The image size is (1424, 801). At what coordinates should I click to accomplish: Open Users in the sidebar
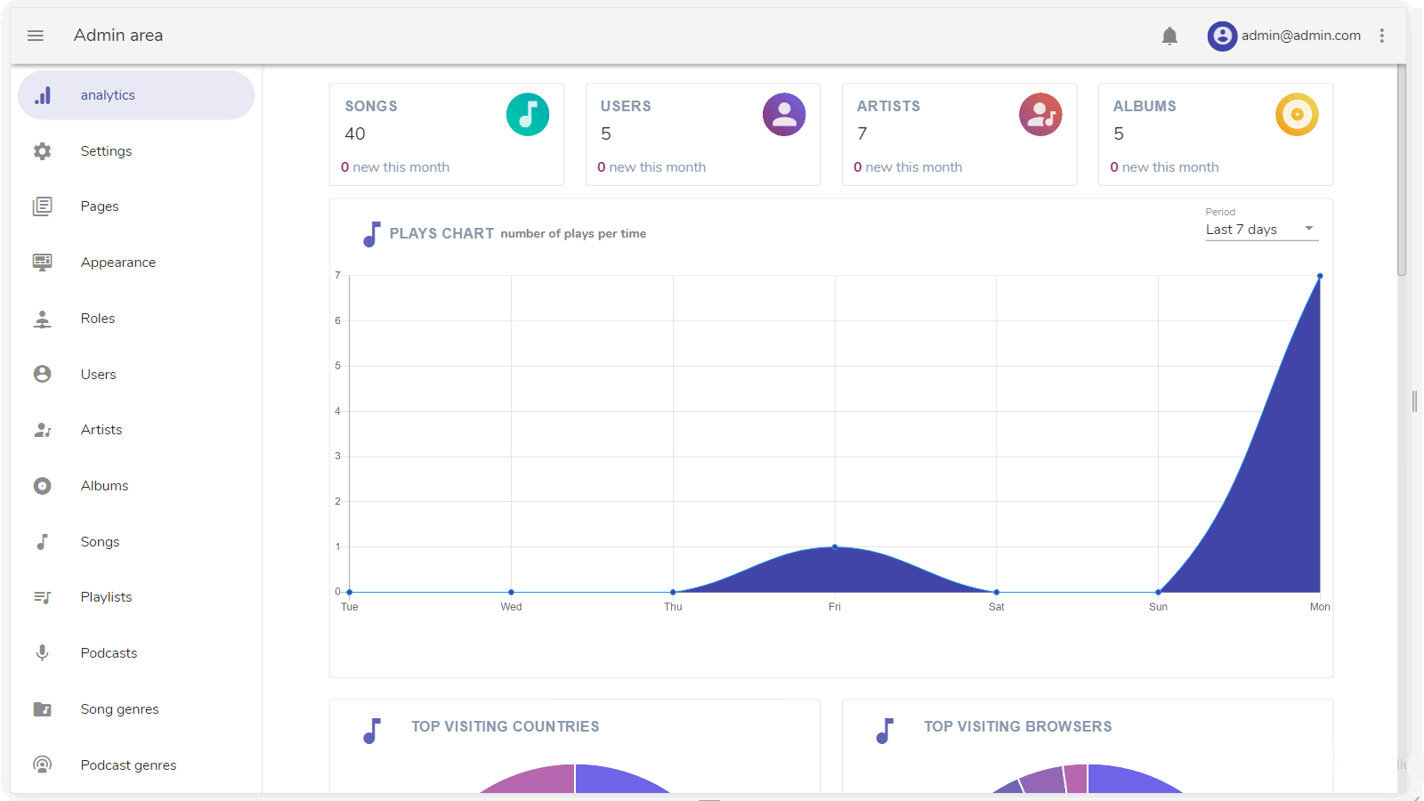pos(136,375)
